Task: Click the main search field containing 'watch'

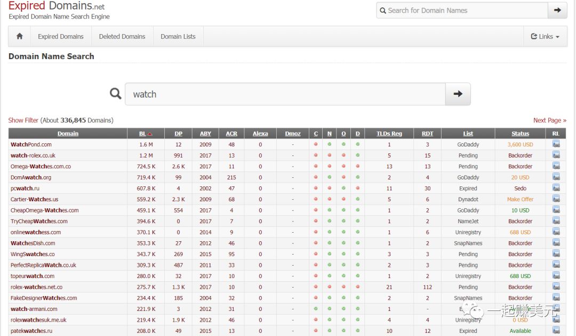Action: point(285,94)
